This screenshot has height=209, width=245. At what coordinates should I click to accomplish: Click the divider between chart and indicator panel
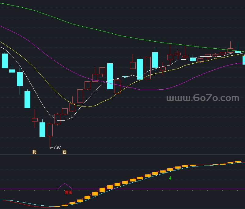click(x=123, y=155)
